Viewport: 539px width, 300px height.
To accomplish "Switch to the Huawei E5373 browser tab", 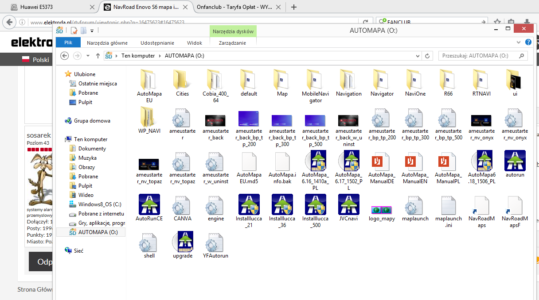I will (52, 7).
